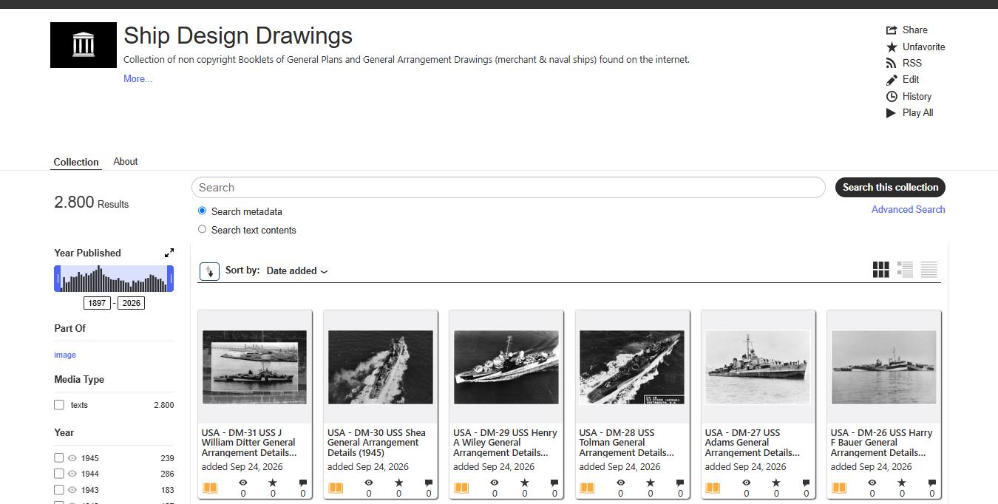The width and height of the screenshot is (998, 504).
Task: Click views eye icon on DM-26 card
Action: pos(872,483)
